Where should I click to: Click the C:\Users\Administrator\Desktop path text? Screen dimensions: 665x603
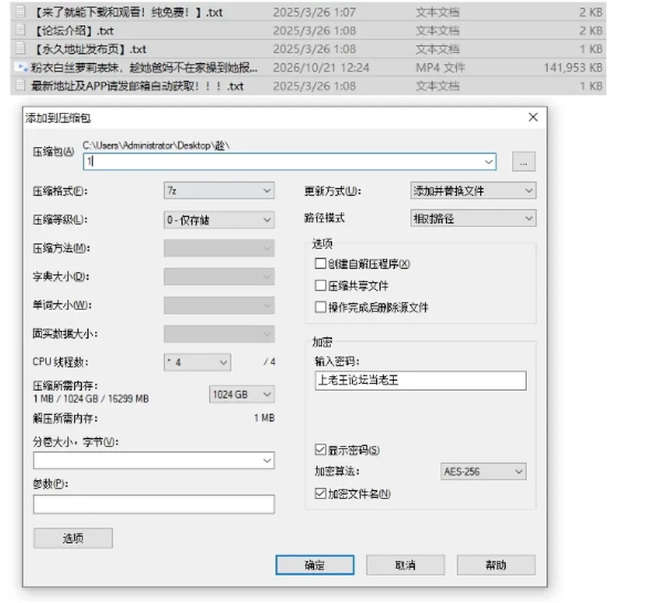[156, 145]
